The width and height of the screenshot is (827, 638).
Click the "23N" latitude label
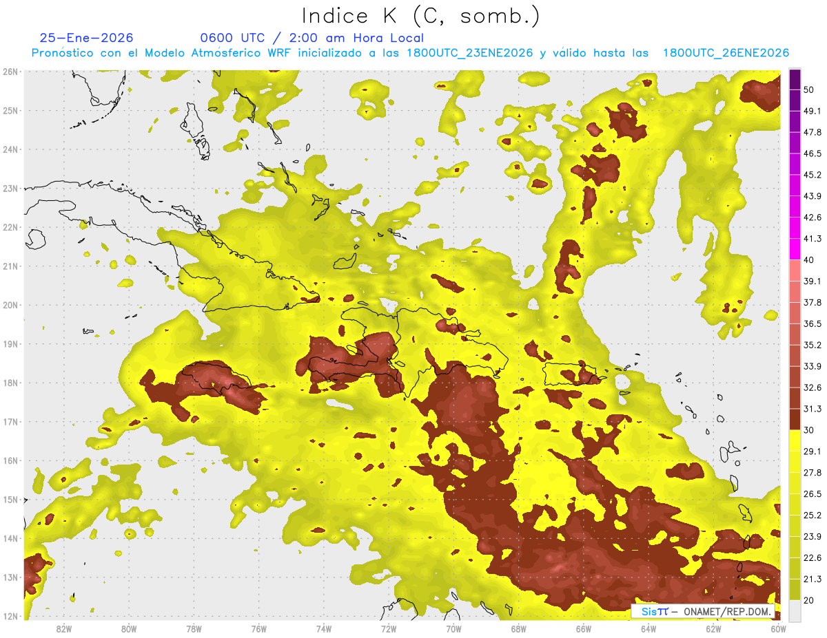10,188
